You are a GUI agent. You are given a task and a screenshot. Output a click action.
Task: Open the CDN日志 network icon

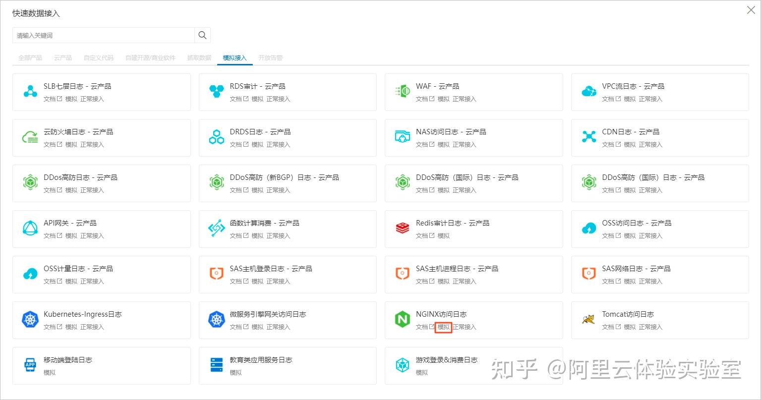589,137
